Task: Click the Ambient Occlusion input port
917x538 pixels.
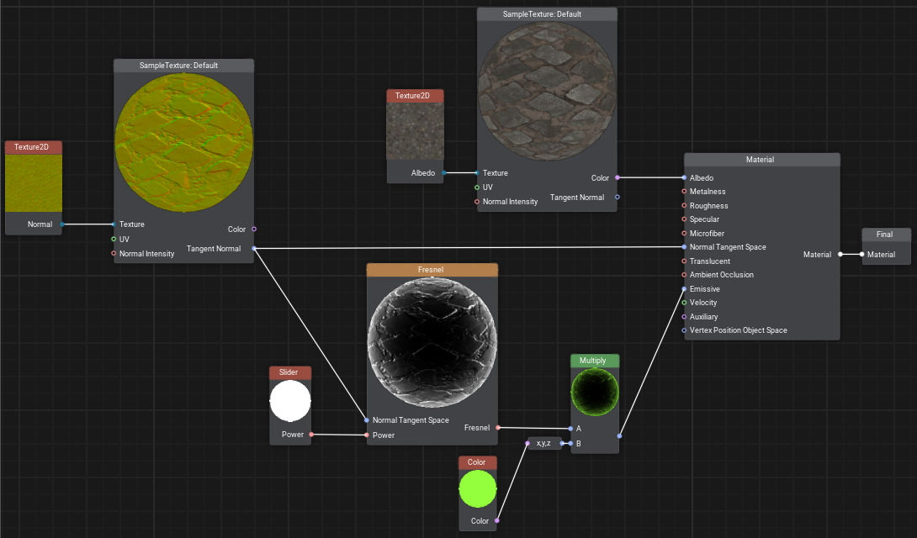Action: tap(684, 275)
